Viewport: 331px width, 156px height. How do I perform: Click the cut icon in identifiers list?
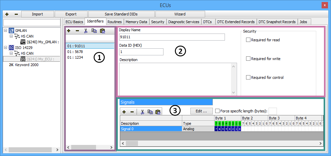pyautogui.click(x=86, y=31)
